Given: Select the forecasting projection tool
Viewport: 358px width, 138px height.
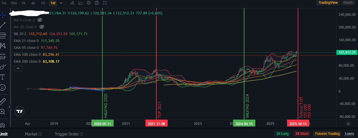Looking at the screenshot, I should tap(3, 56).
